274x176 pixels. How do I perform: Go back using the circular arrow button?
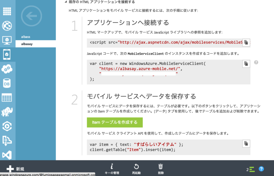point(32,16)
